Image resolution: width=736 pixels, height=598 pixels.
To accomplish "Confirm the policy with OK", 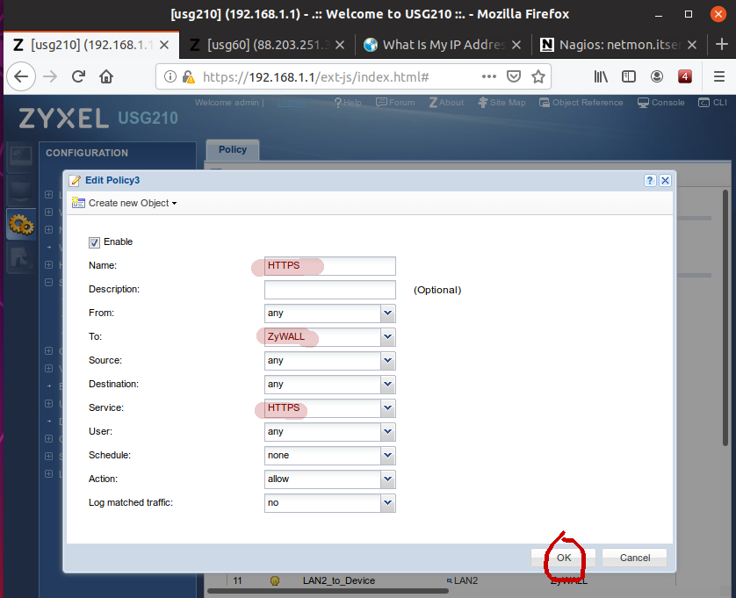I will [563, 558].
